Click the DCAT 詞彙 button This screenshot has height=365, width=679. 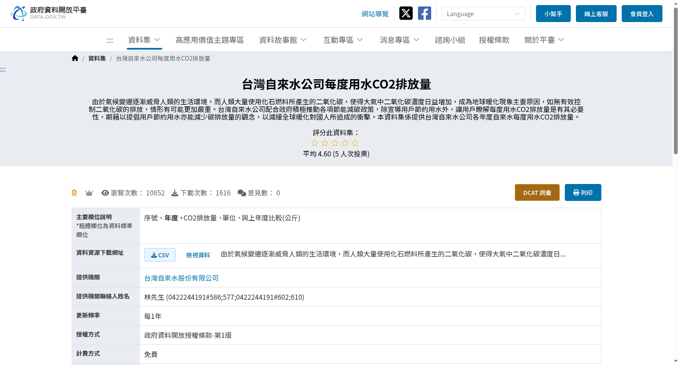537,192
